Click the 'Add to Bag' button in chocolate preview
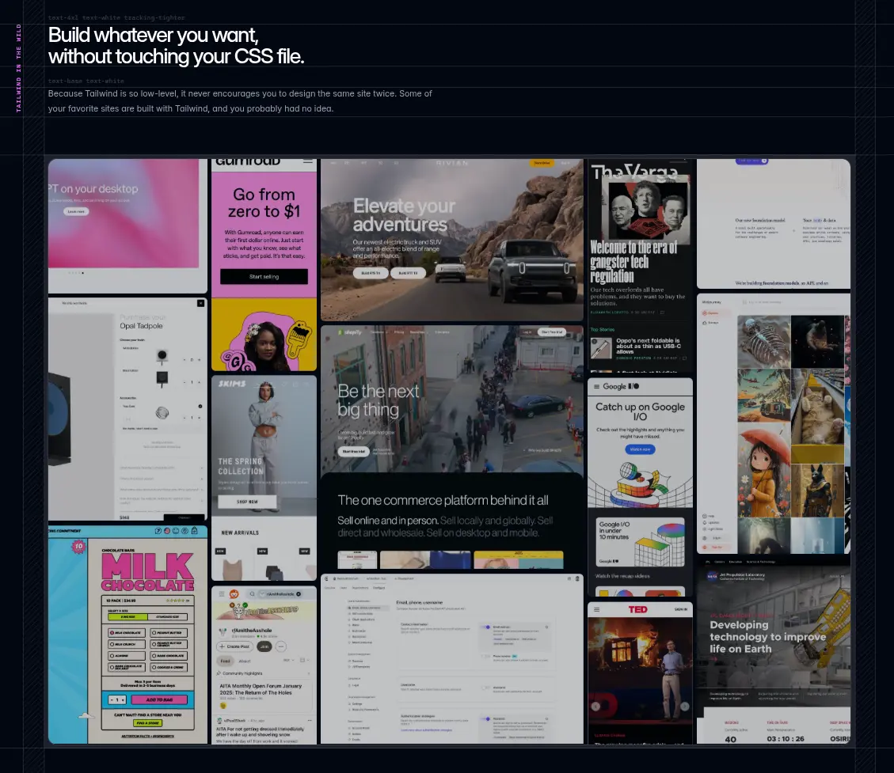This screenshot has height=773, width=894. [x=159, y=699]
